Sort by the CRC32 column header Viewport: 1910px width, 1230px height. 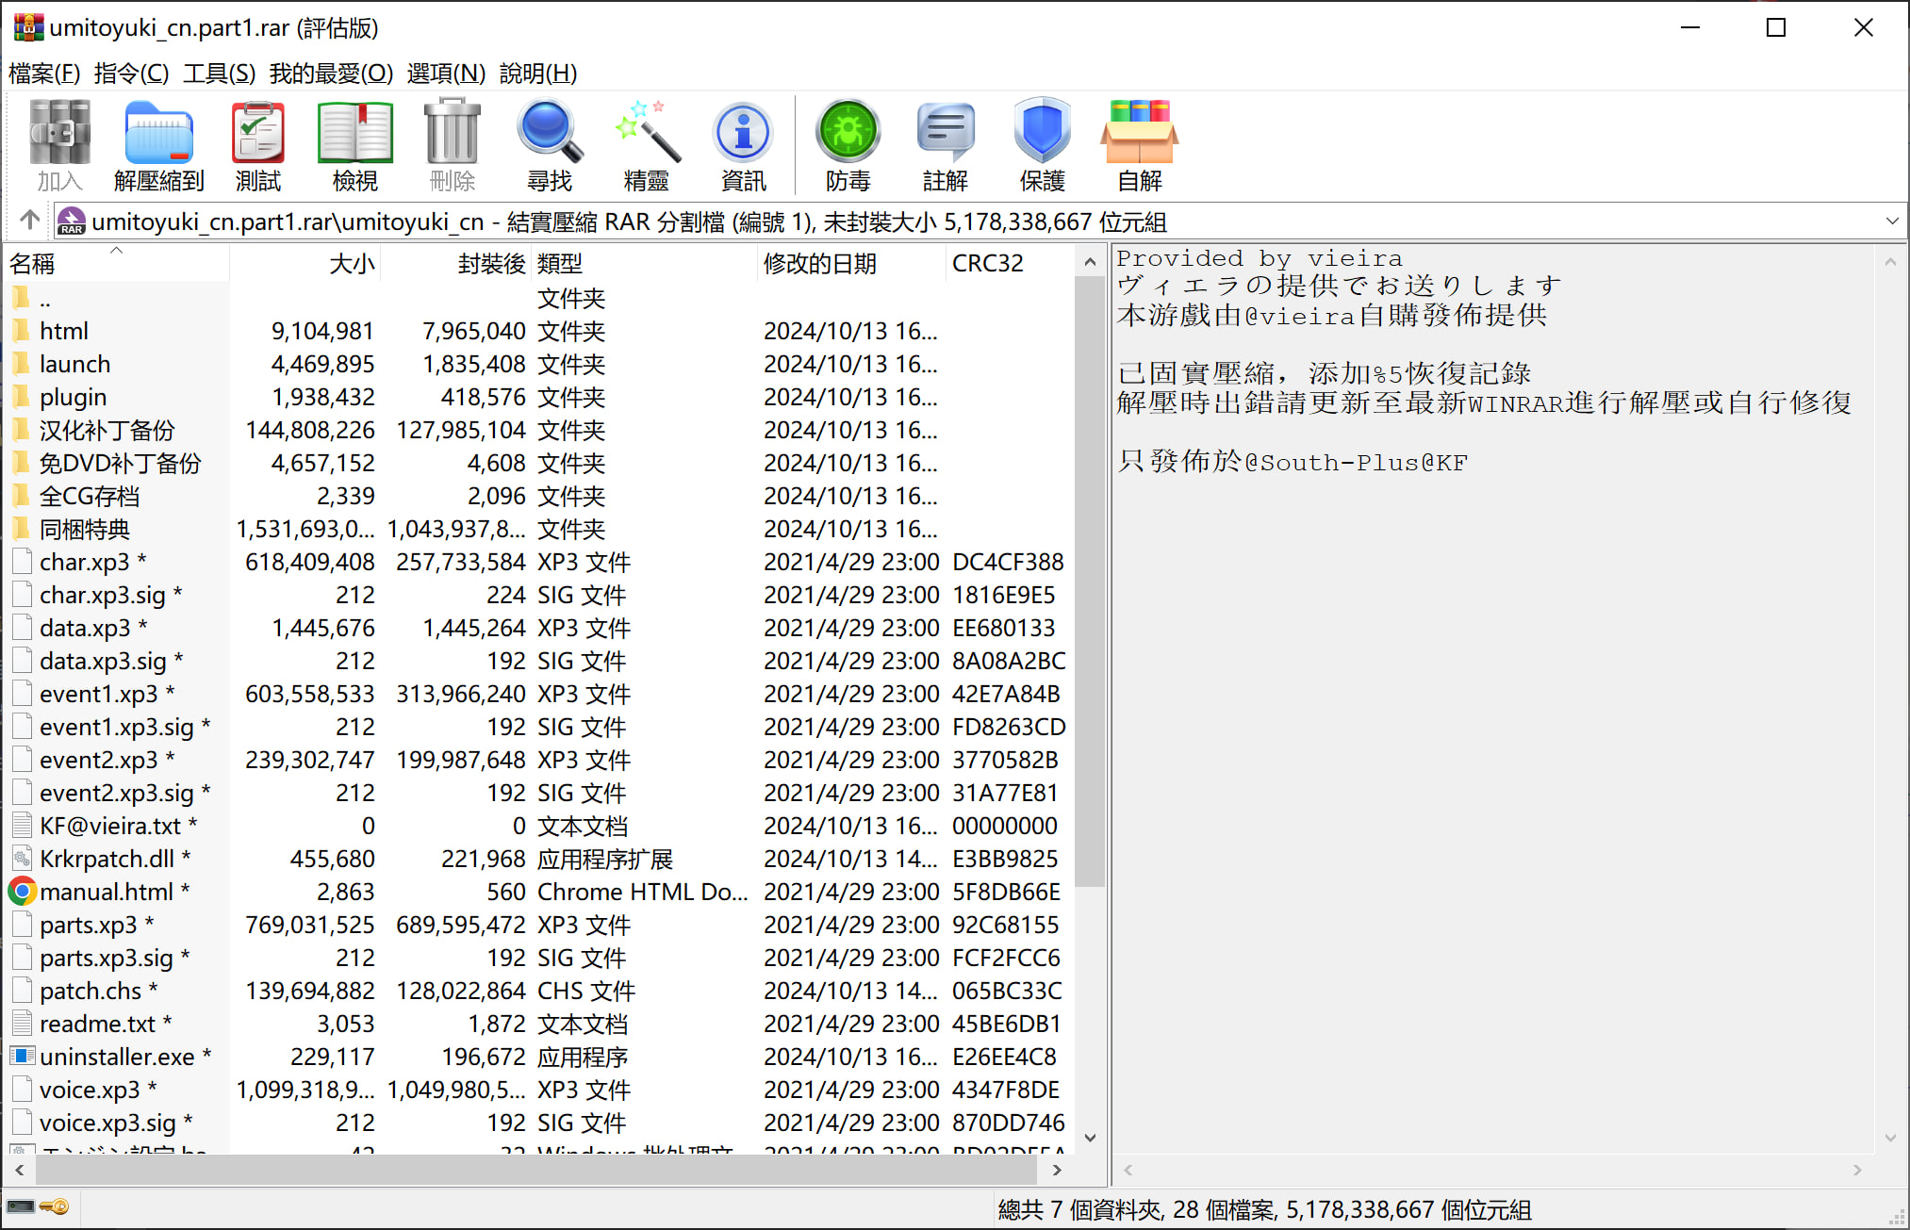point(987,264)
